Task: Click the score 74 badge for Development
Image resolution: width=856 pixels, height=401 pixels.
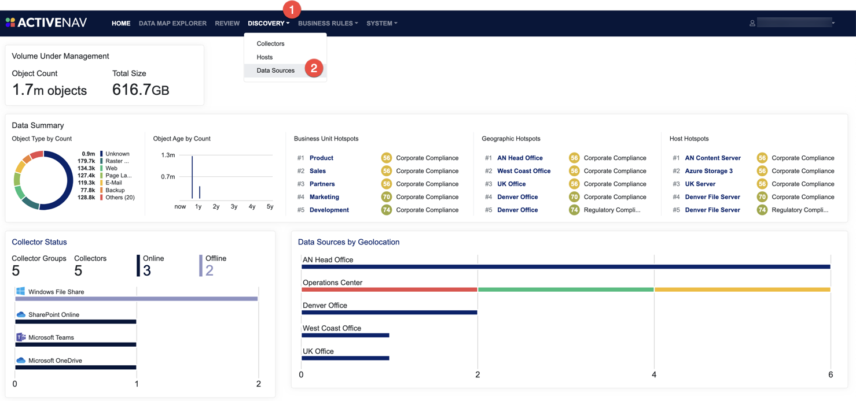Action: click(x=386, y=210)
